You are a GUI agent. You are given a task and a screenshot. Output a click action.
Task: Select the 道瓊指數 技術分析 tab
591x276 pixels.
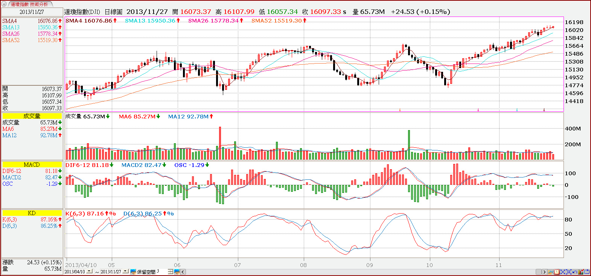[29, 5]
